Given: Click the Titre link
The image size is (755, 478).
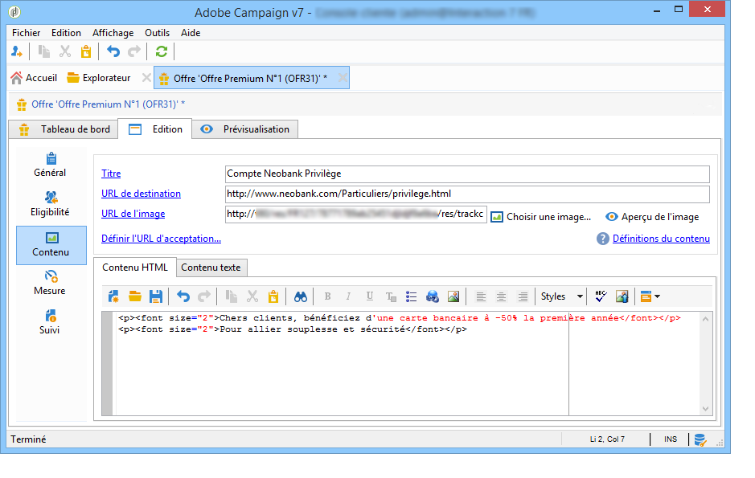Looking at the screenshot, I should click(x=111, y=174).
